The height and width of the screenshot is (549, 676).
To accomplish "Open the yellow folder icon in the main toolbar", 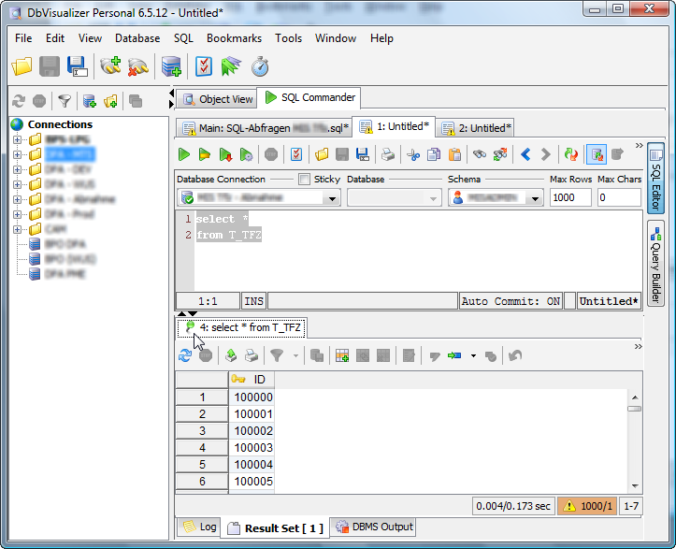I will 22,66.
